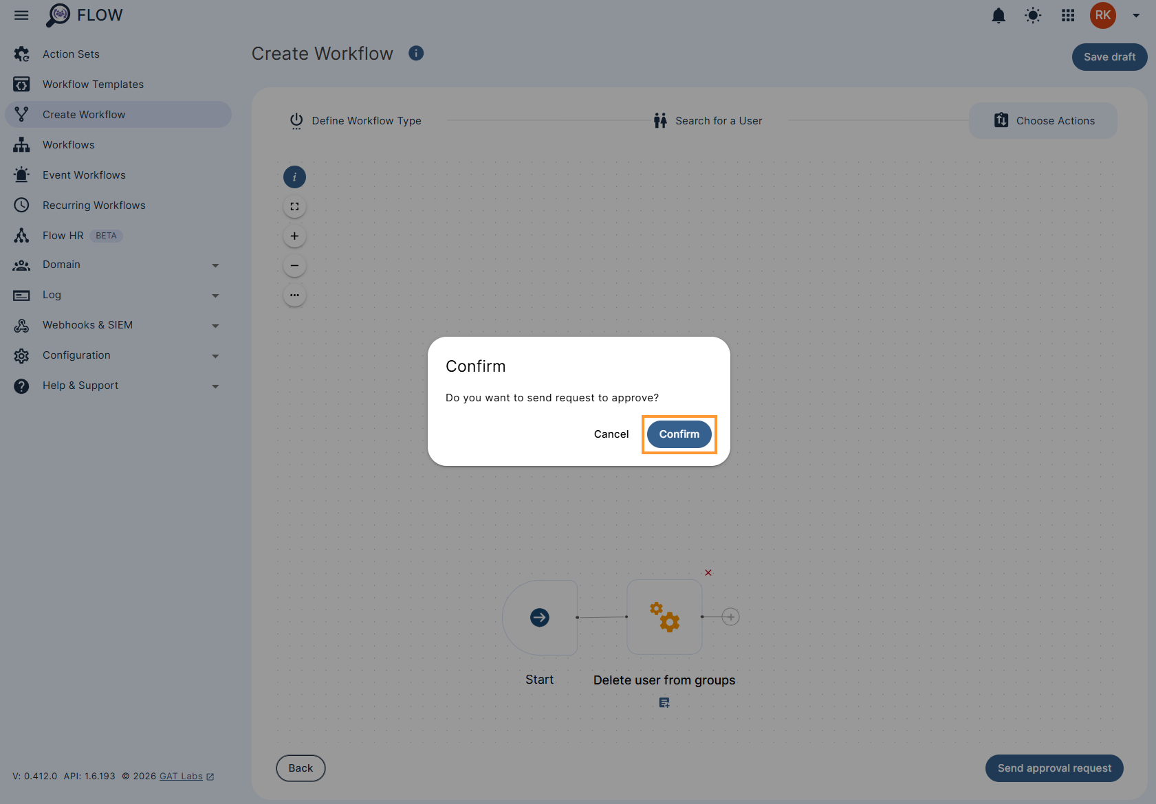Zoom out on the workflow canvas
The image size is (1156, 804).
point(294,265)
